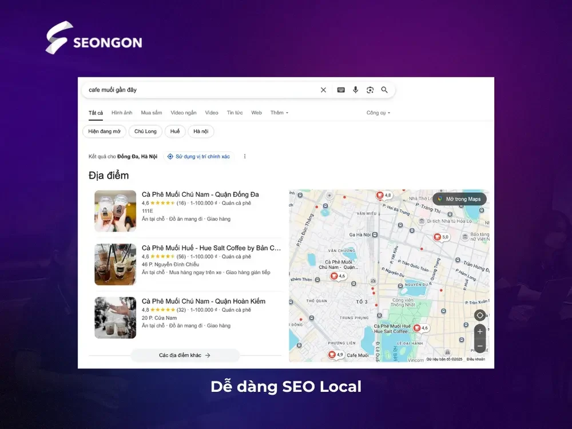
Task: Switch to the Video tab
Action: 212,113
